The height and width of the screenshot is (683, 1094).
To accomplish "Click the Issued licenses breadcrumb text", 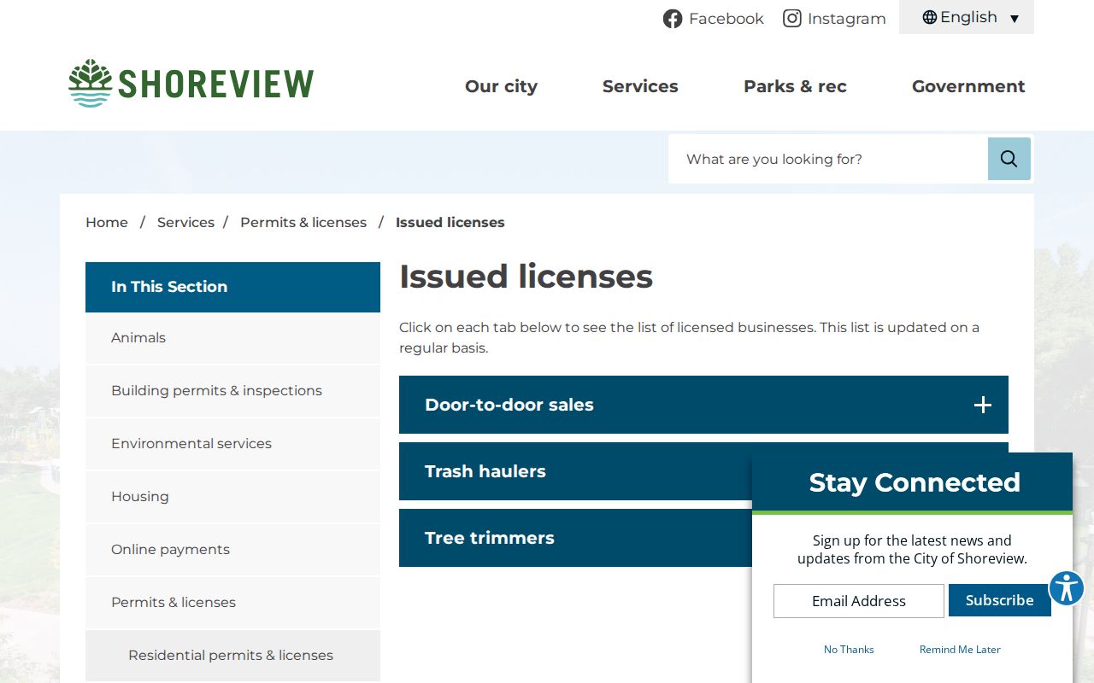I will [450, 222].
